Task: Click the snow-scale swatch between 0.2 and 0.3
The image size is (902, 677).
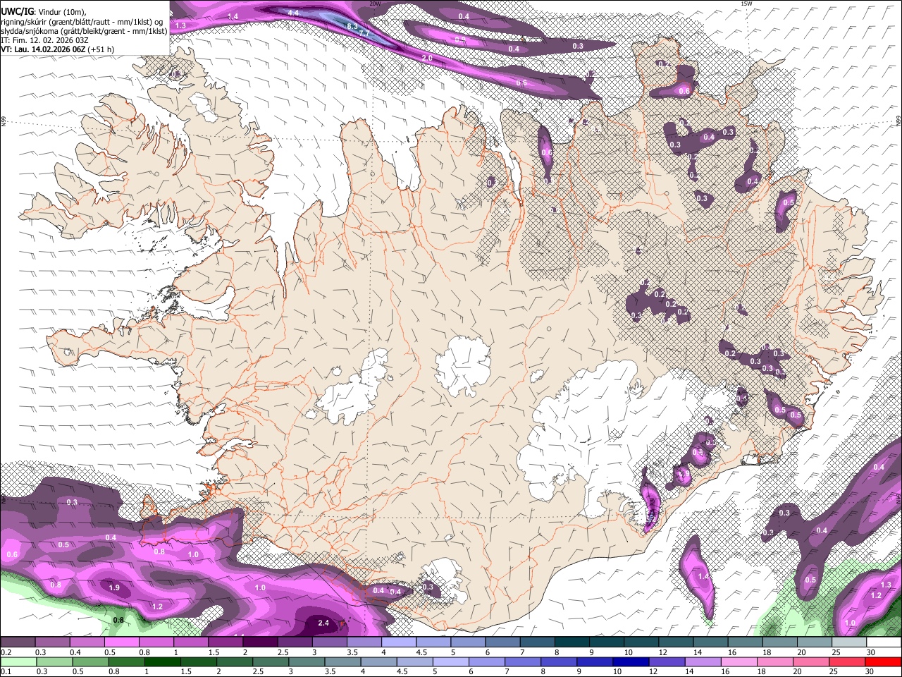Action: point(18,642)
